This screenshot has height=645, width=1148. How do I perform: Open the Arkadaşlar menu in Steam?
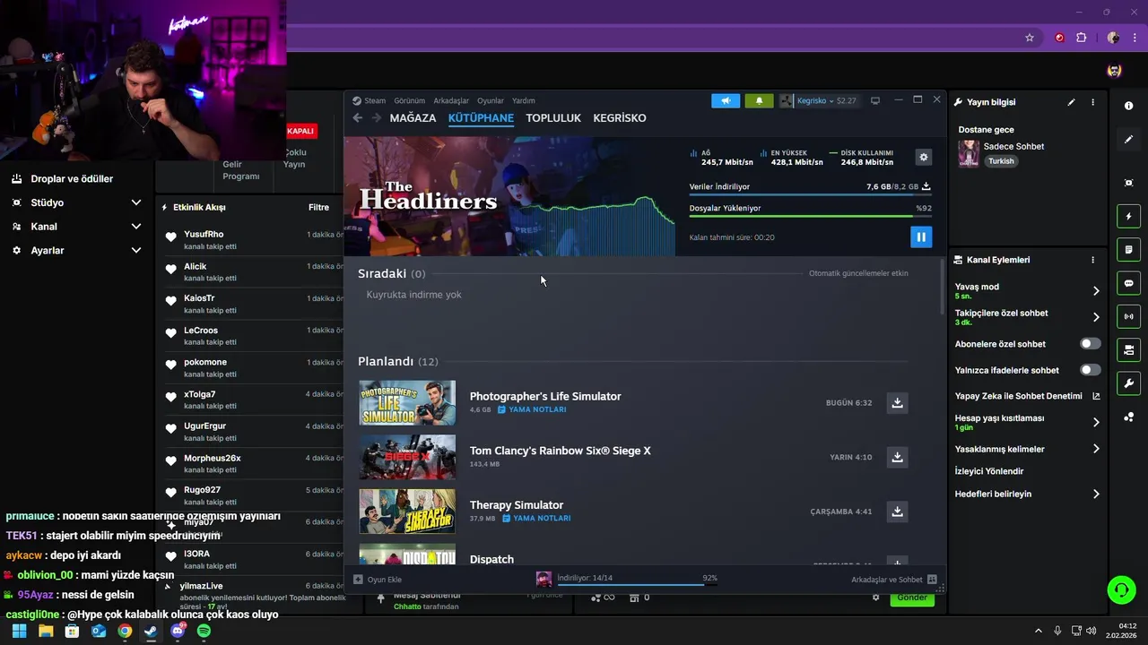click(x=451, y=100)
